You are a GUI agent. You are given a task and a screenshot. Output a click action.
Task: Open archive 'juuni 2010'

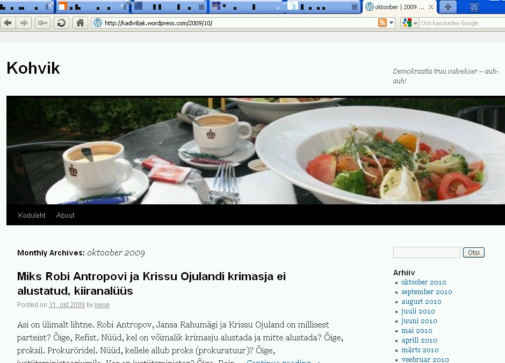[x=419, y=321]
